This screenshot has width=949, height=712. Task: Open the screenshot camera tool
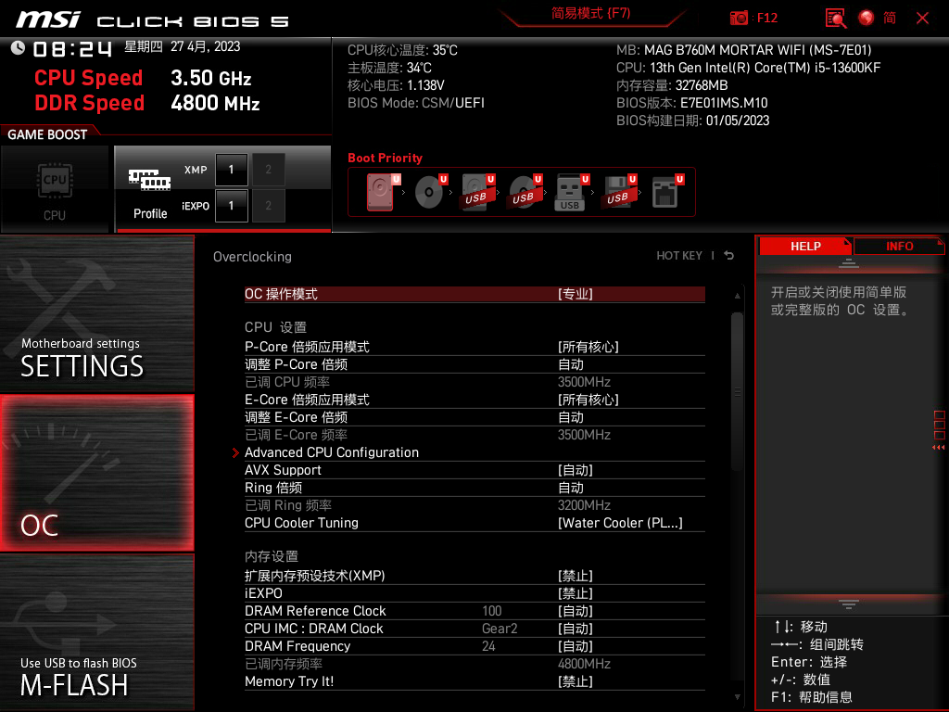point(737,18)
